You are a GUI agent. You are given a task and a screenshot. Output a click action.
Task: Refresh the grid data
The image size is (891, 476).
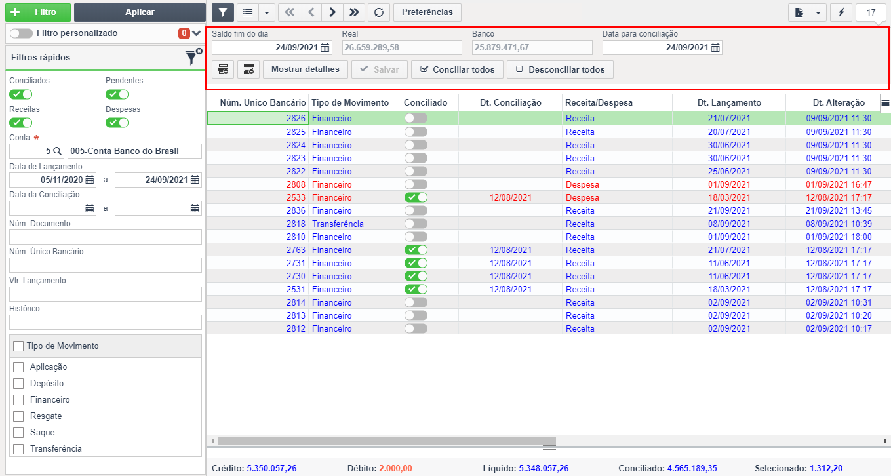379,12
